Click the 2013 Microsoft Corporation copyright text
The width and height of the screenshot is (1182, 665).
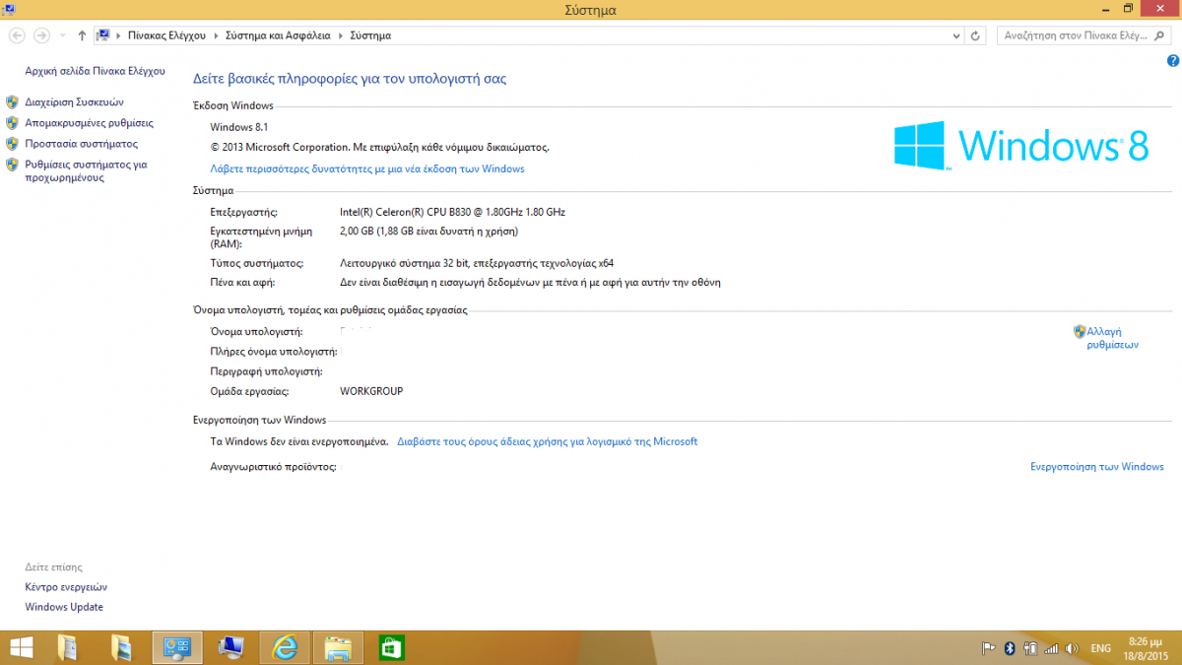pos(379,147)
